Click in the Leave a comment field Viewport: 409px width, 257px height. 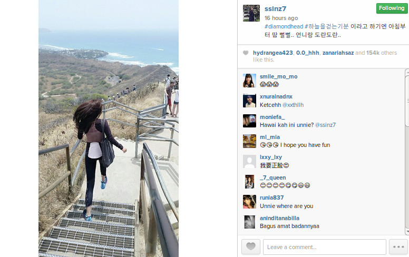tap(325, 247)
